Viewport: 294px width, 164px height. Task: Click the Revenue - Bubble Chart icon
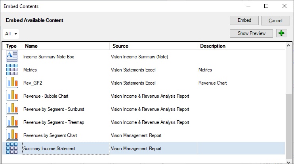[x=12, y=96]
